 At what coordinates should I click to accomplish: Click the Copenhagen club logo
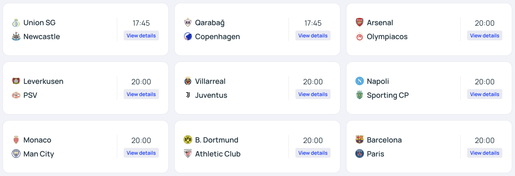(x=188, y=37)
